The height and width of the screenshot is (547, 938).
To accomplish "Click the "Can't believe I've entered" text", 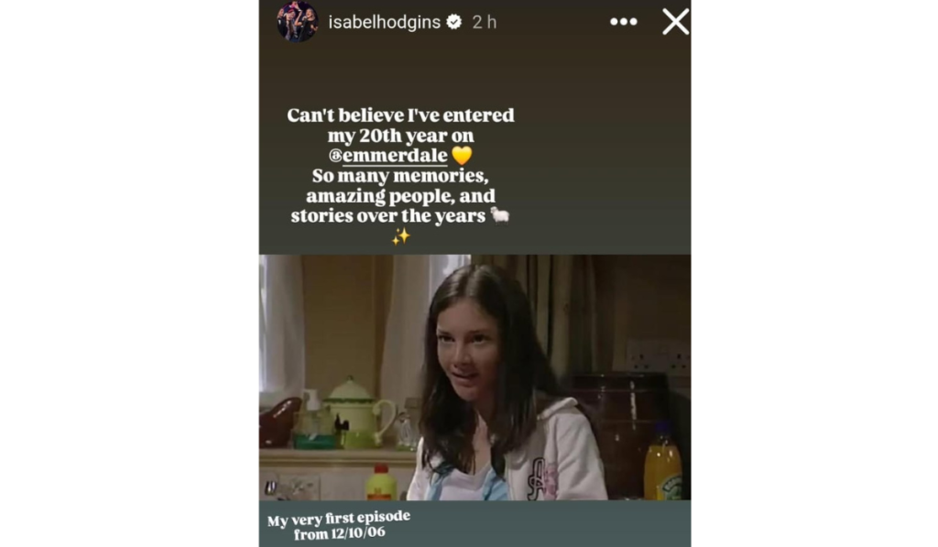I will click(x=400, y=115).
